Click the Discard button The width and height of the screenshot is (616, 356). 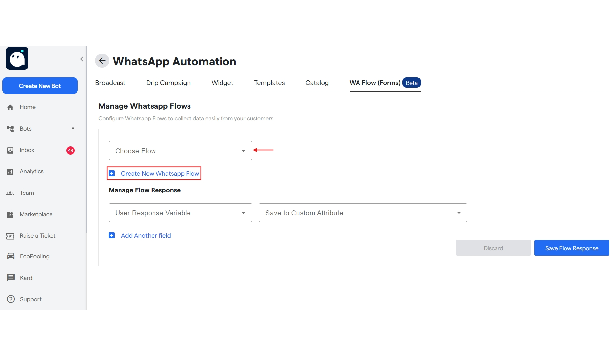pyautogui.click(x=493, y=248)
